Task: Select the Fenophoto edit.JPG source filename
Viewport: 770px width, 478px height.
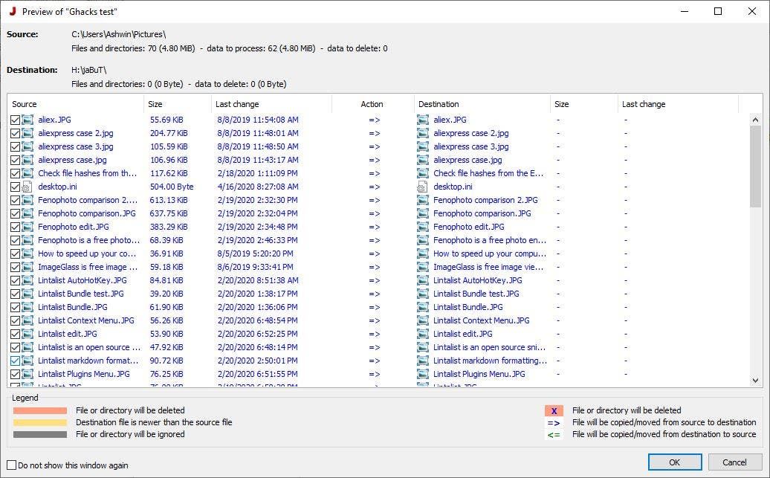Action: tap(73, 227)
